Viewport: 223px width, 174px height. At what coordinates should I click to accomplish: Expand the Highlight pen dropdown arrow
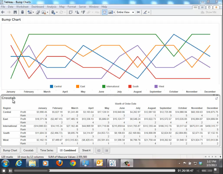[x=149, y=12]
